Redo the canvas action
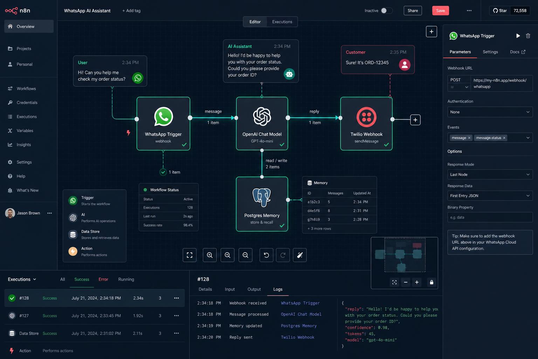 pyautogui.click(x=283, y=255)
